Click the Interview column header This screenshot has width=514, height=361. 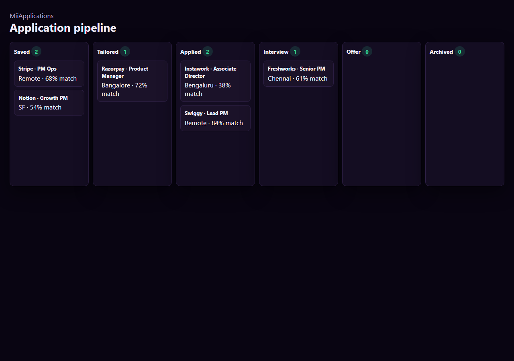276,52
